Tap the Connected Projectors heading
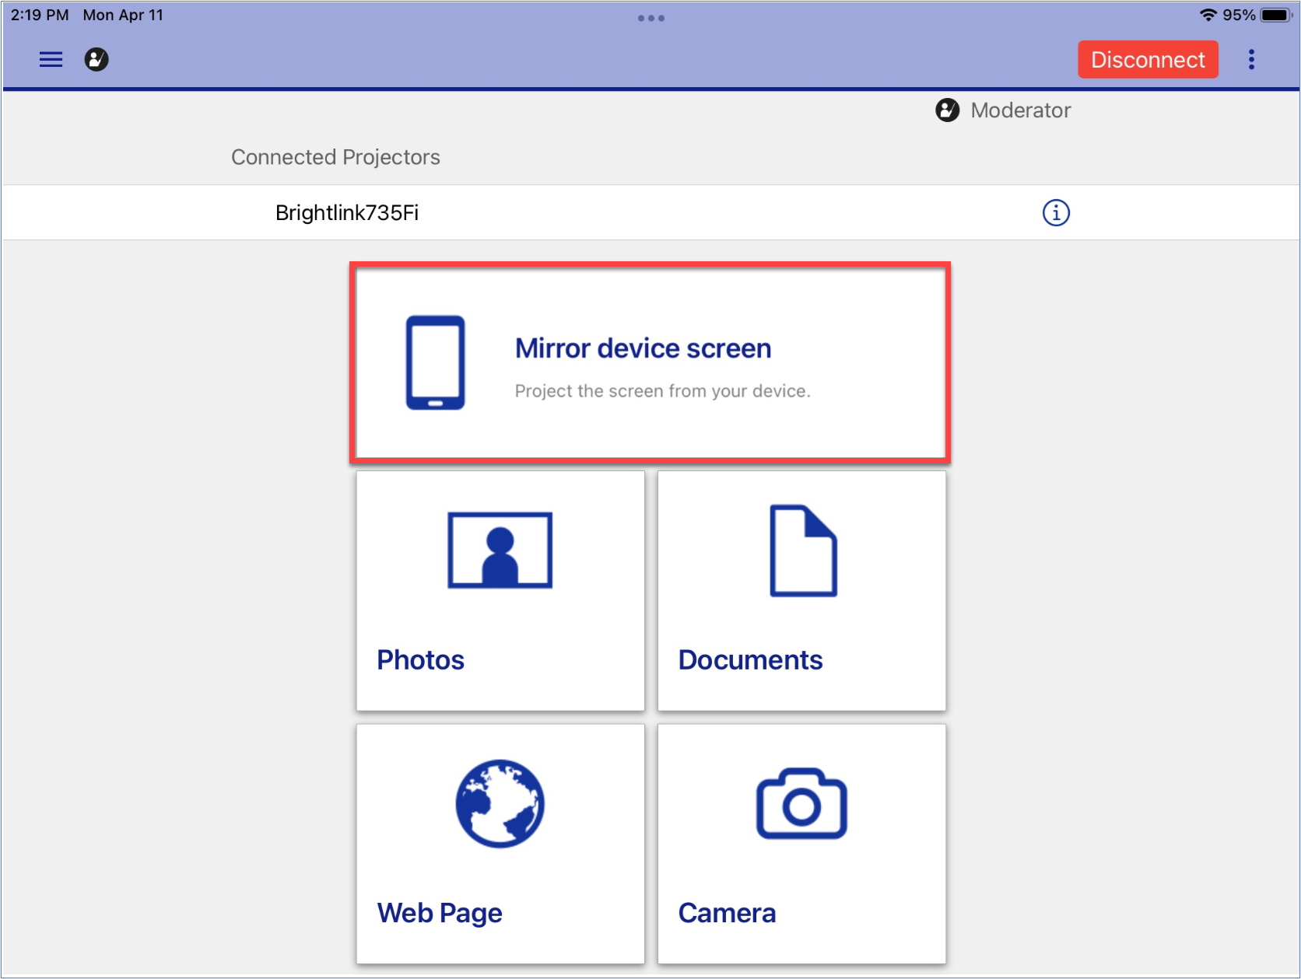The image size is (1301, 979). tap(335, 157)
